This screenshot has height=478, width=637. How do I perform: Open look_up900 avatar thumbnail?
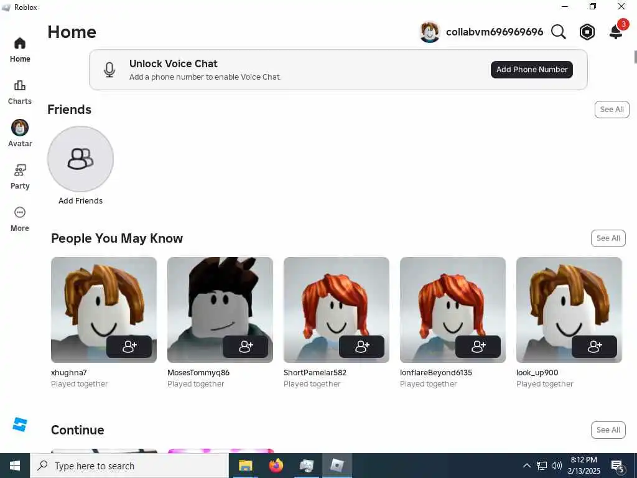[x=569, y=310]
